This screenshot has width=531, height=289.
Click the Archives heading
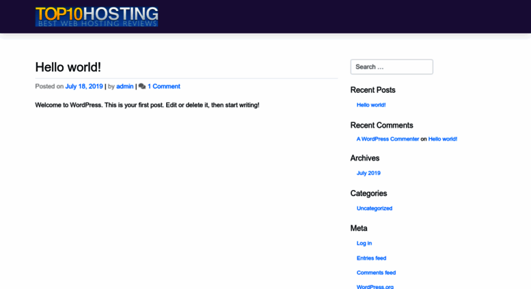pos(365,158)
